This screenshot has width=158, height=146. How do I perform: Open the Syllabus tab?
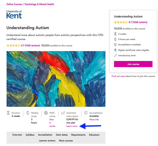(30, 135)
